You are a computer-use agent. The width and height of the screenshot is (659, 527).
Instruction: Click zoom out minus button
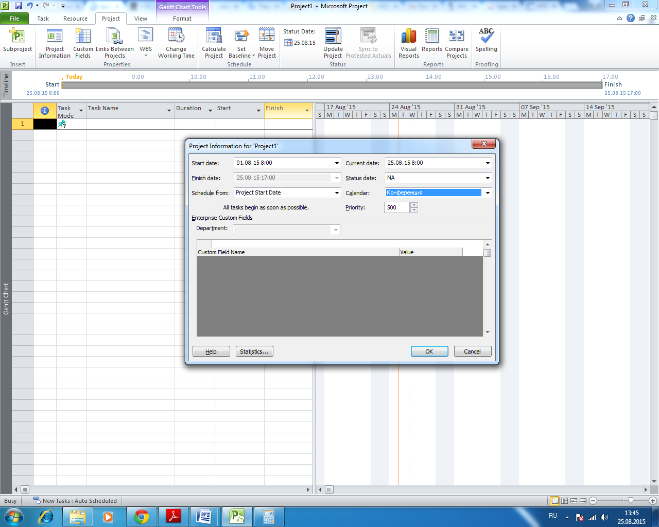[593, 501]
